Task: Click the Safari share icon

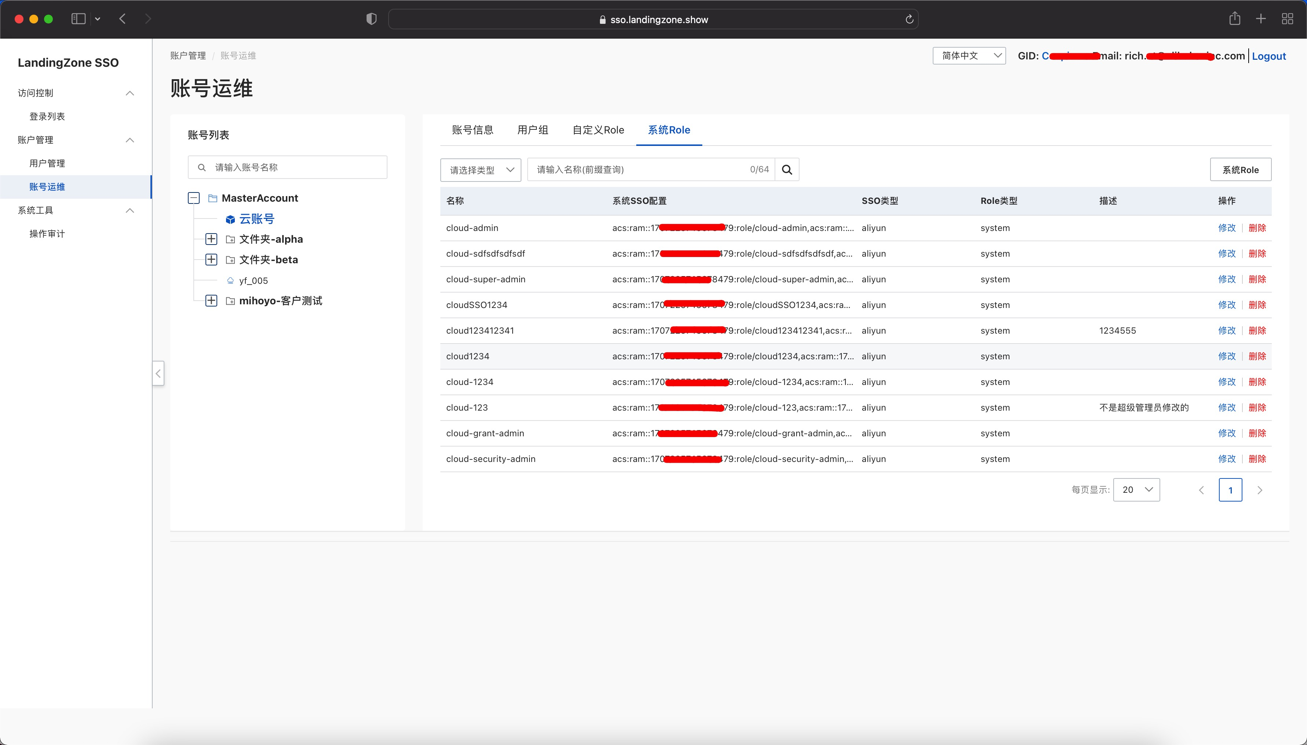Action: [x=1234, y=19]
